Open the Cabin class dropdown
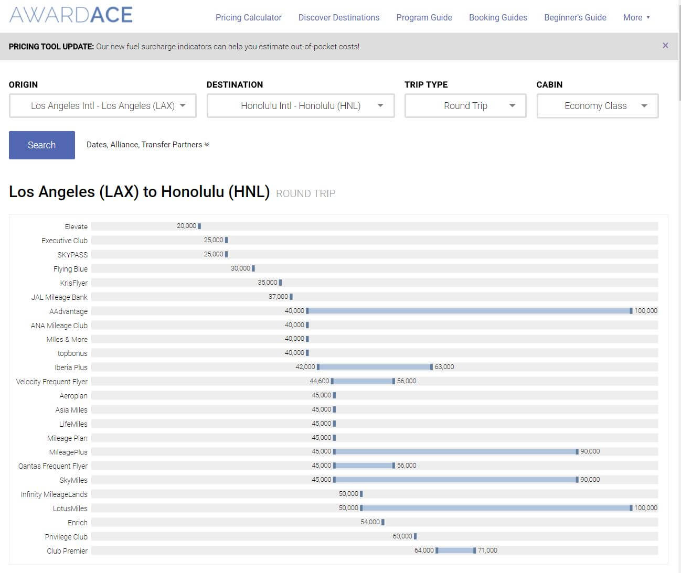Image resolution: width=681 pixels, height=573 pixels. coord(598,105)
